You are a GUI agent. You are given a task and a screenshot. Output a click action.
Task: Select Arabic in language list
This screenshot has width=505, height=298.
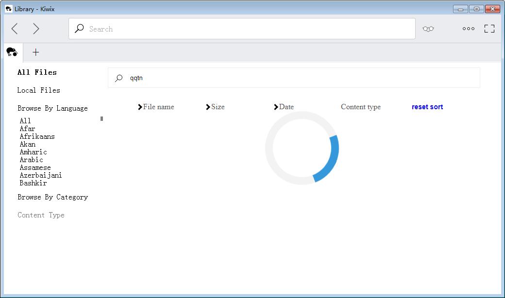[x=31, y=160]
